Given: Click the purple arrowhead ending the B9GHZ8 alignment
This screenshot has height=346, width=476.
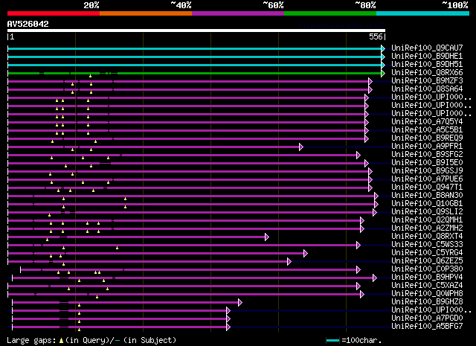Looking at the screenshot, I should tap(239, 303).
